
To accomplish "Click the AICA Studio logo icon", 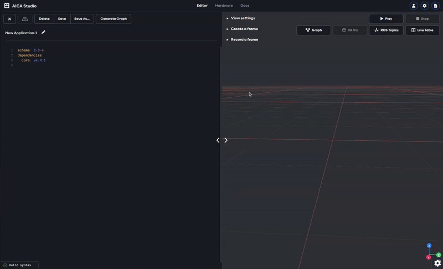I will tap(7, 6).
